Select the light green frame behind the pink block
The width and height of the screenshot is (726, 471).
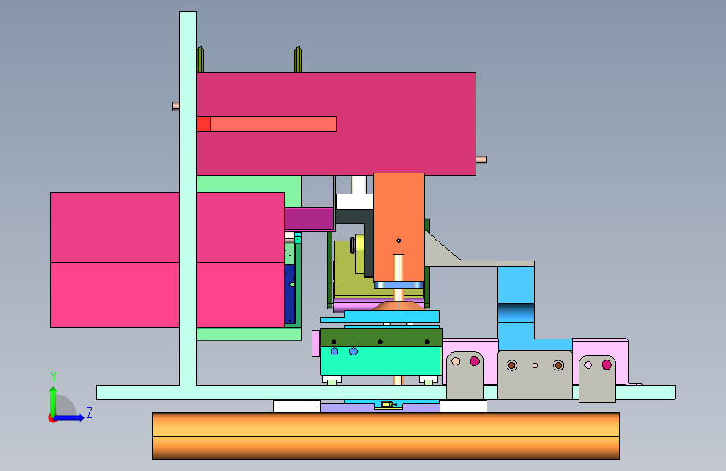click(250, 184)
